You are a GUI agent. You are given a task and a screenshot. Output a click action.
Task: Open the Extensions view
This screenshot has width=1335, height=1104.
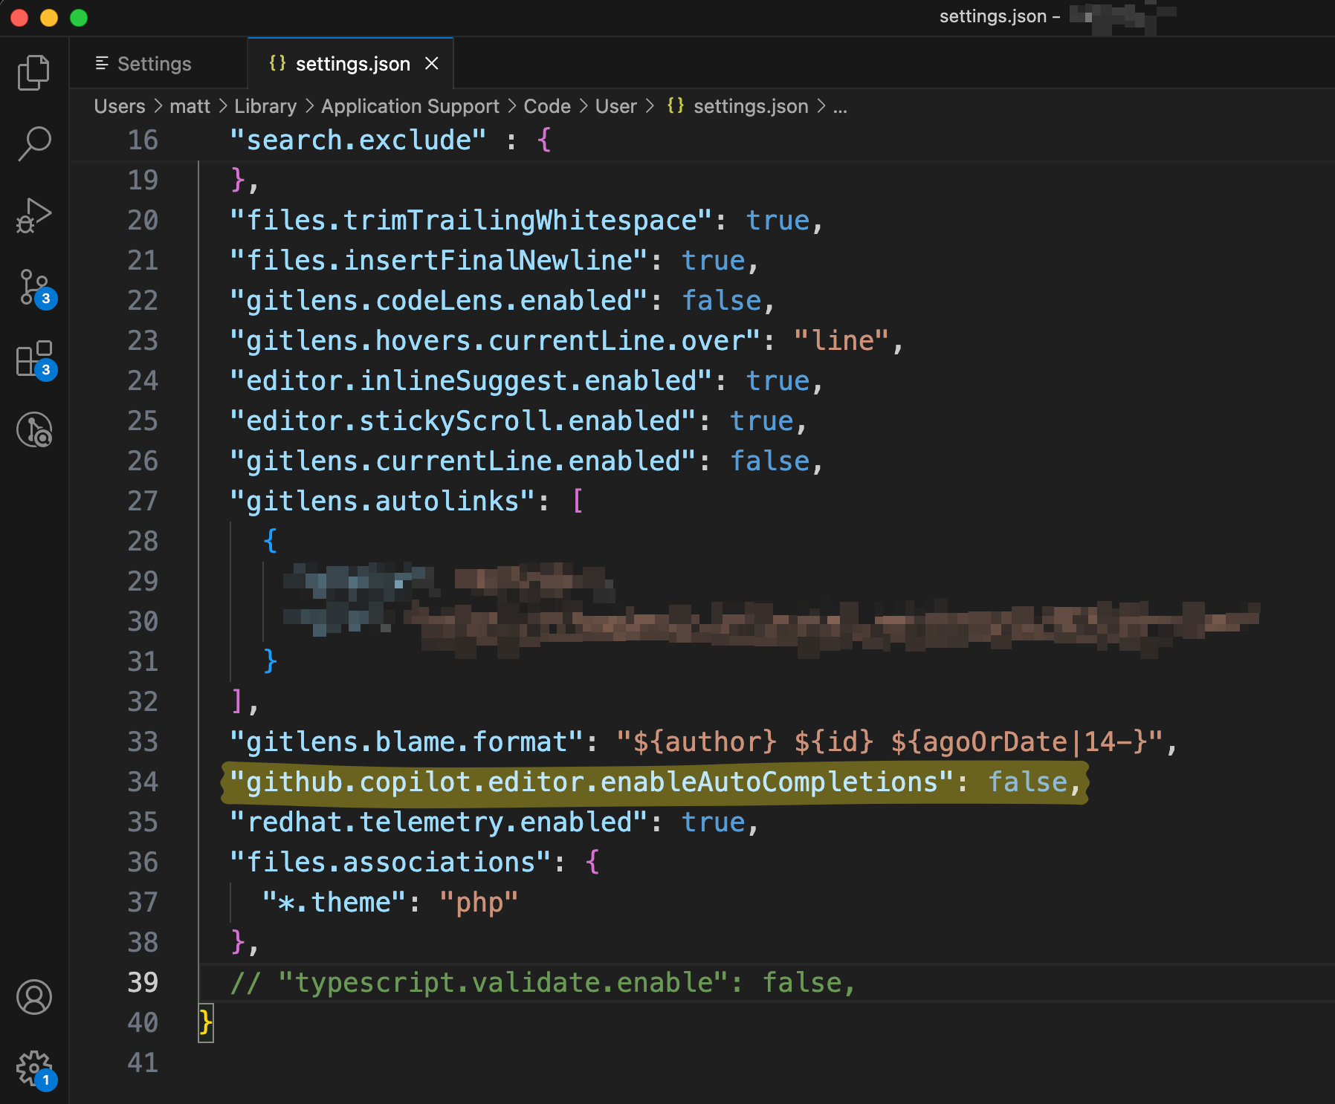pyautogui.click(x=35, y=360)
